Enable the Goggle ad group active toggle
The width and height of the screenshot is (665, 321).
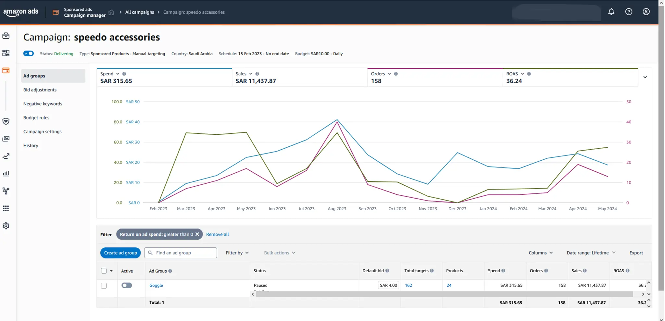coord(127,285)
